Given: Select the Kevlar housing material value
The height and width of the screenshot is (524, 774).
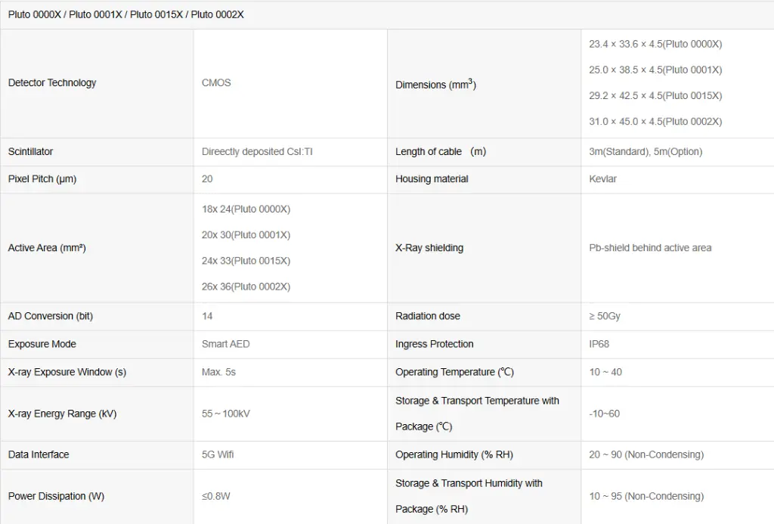Looking at the screenshot, I should [x=602, y=179].
